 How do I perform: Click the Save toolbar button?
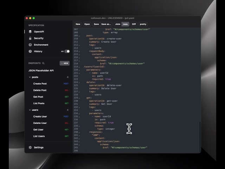pyautogui.click(x=96, y=24)
